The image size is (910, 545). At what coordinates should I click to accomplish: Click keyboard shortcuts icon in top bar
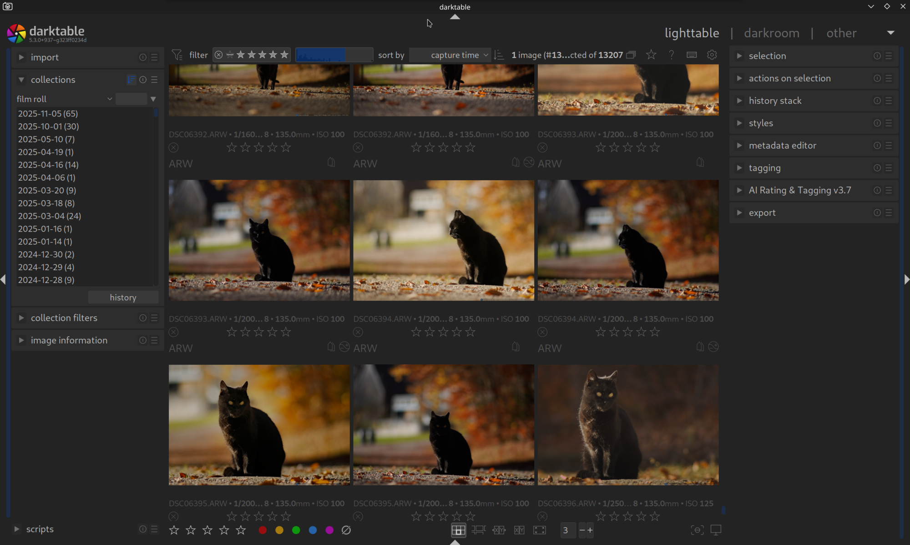point(692,55)
